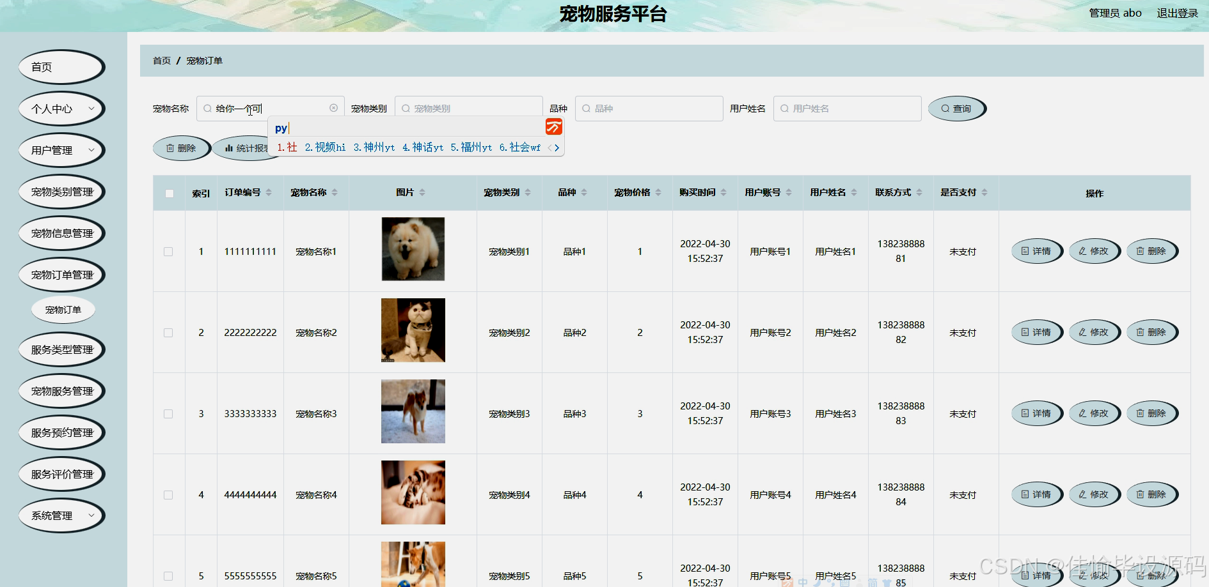Click the sleeping kittens thumbnail of 宠物名称4
The width and height of the screenshot is (1209, 587).
(x=413, y=492)
